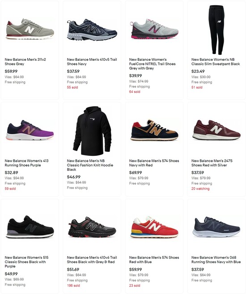Open Women's FuelCore NITREL Trail Shoes title link
The height and width of the screenshot is (294, 246).
pyautogui.click(x=152, y=64)
